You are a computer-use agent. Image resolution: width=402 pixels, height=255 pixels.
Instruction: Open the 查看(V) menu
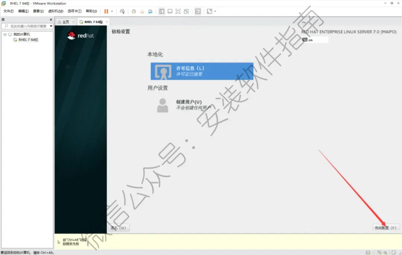pos(38,11)
